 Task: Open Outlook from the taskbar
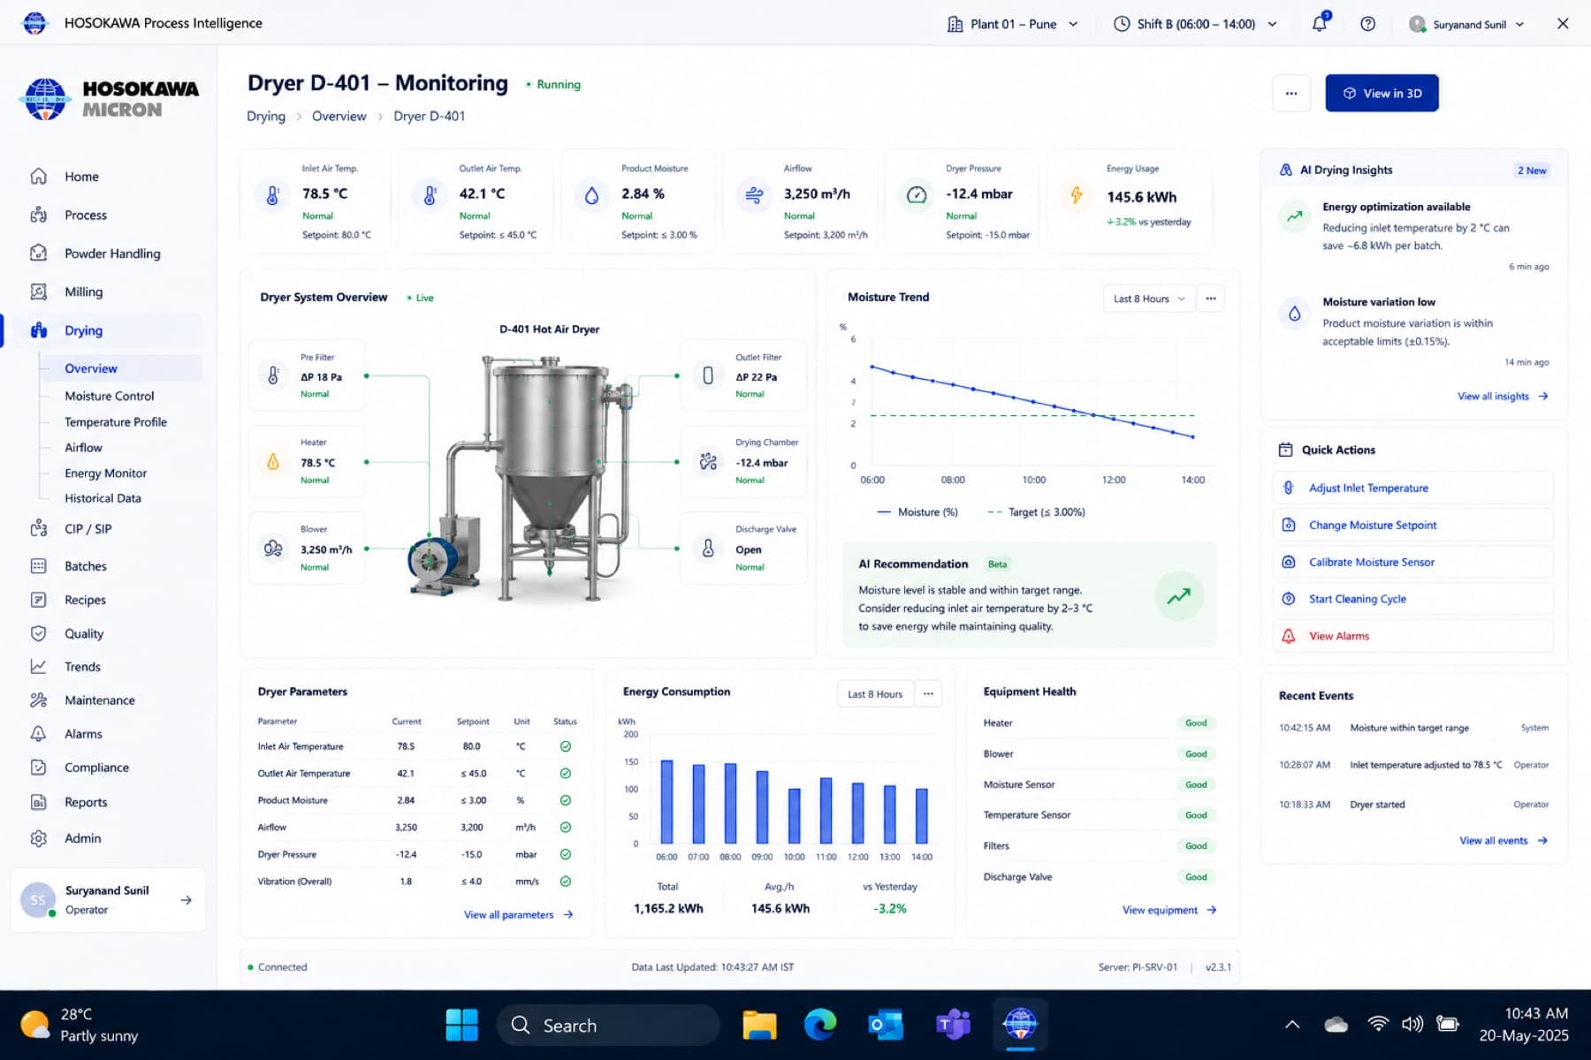tap(887, 1025)
